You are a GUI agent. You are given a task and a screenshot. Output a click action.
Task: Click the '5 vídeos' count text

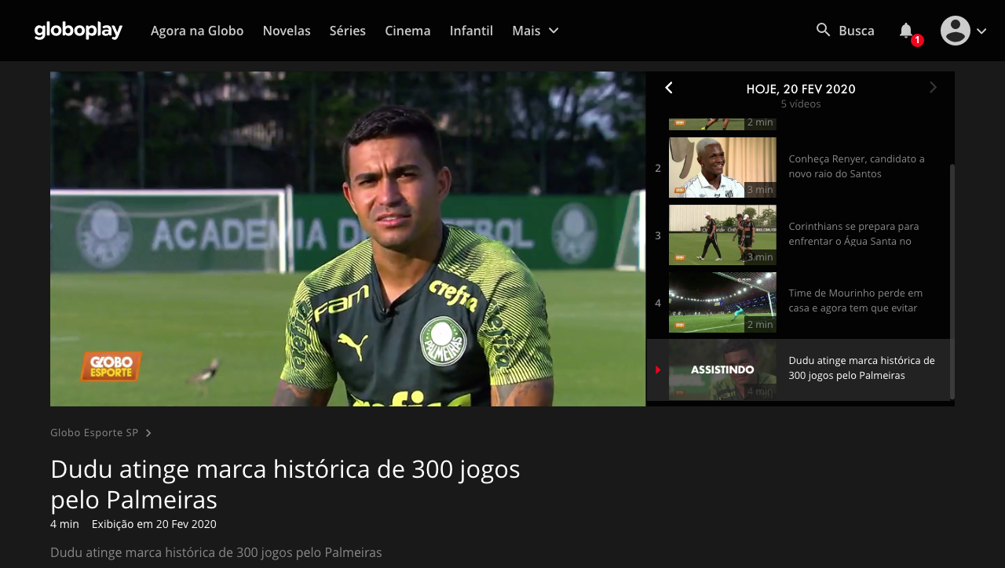pos(801,104)
